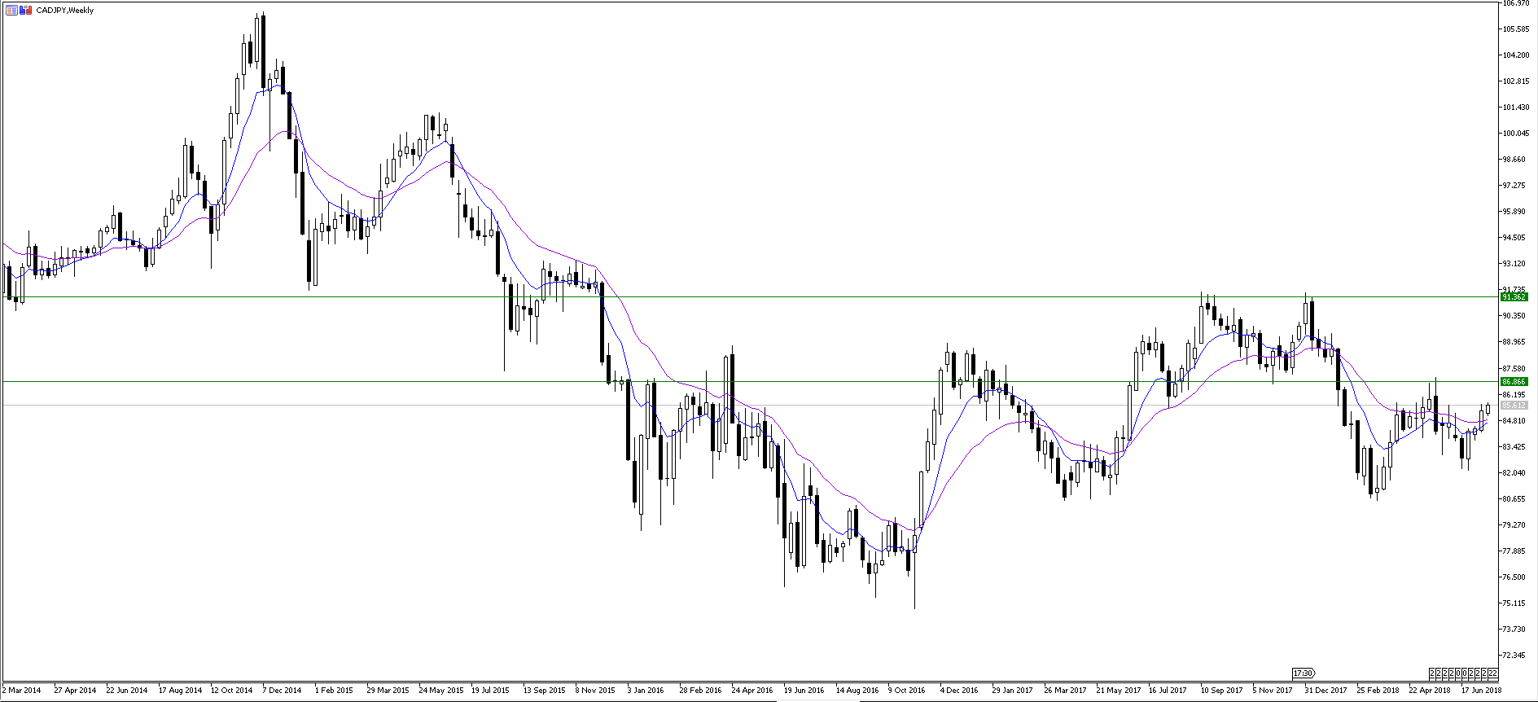The width and height of the screenshot is (1538, 702).
Task: Click the 7 Dec 2014 date label
Action: [282, 691]
